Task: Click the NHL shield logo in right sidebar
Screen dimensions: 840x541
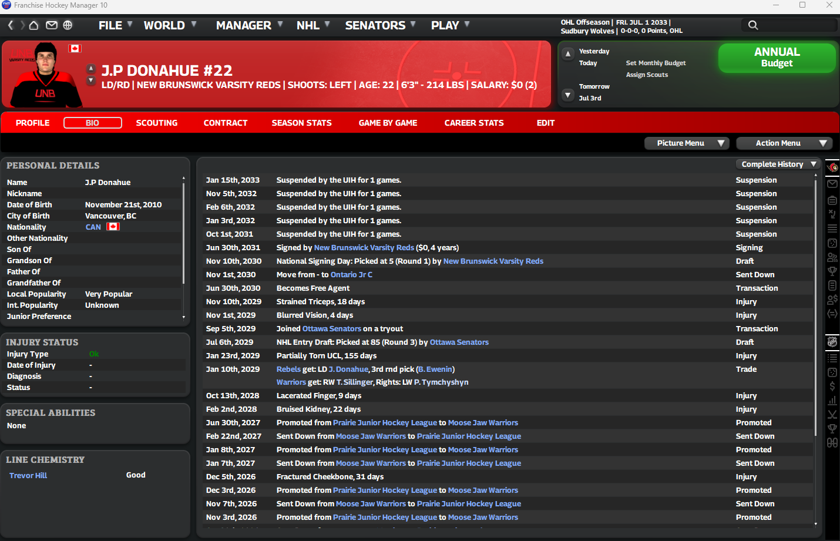Action: (832, 341)
